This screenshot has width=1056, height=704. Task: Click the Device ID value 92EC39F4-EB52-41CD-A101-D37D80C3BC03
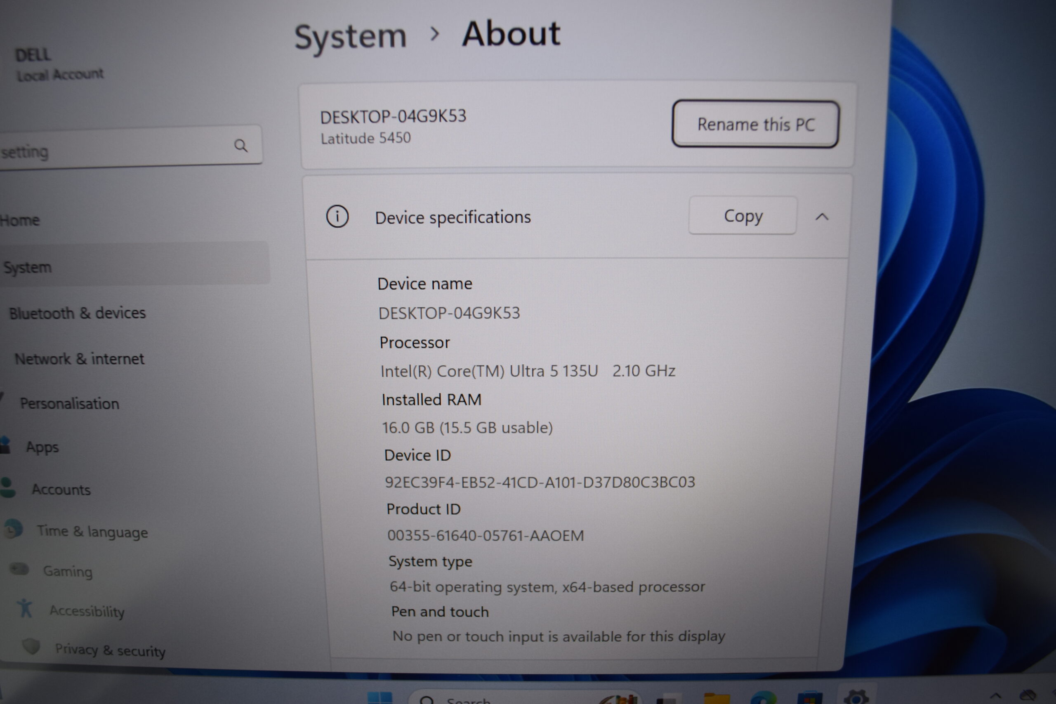(x=540, y=482)
